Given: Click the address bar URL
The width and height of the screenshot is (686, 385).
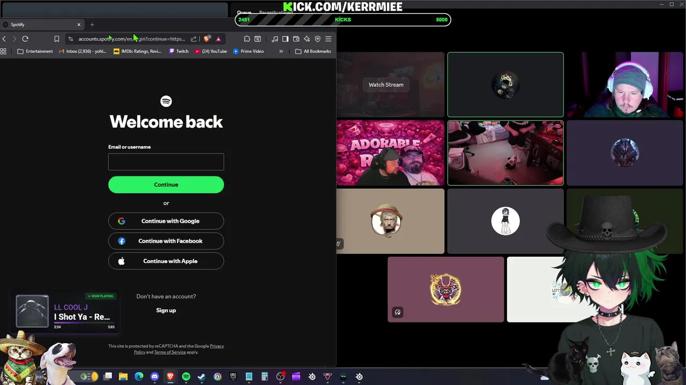Looking at the screenshot, I should click(x=131, y=38).
